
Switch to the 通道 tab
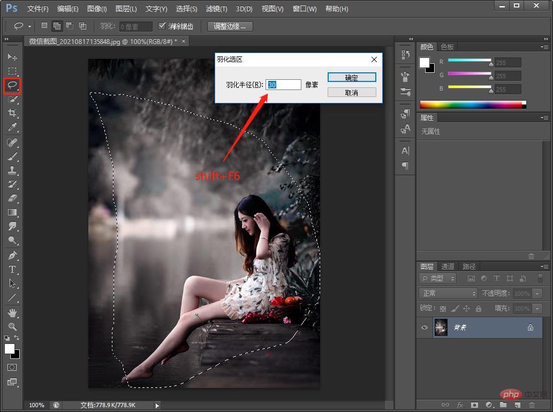tap(448, 266)
